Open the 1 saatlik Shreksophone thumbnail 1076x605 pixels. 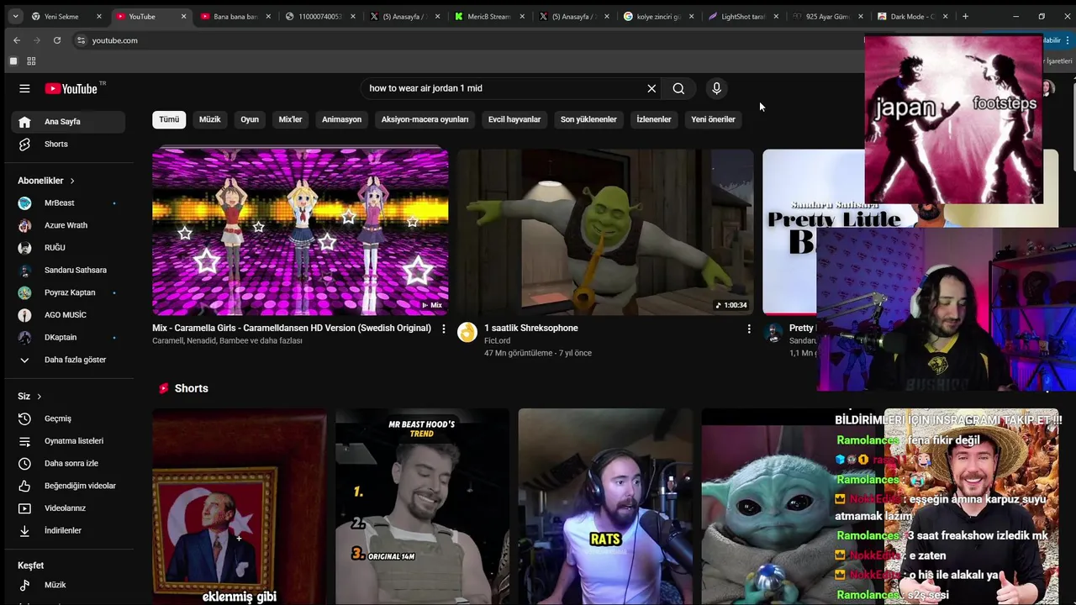(605, 232)
